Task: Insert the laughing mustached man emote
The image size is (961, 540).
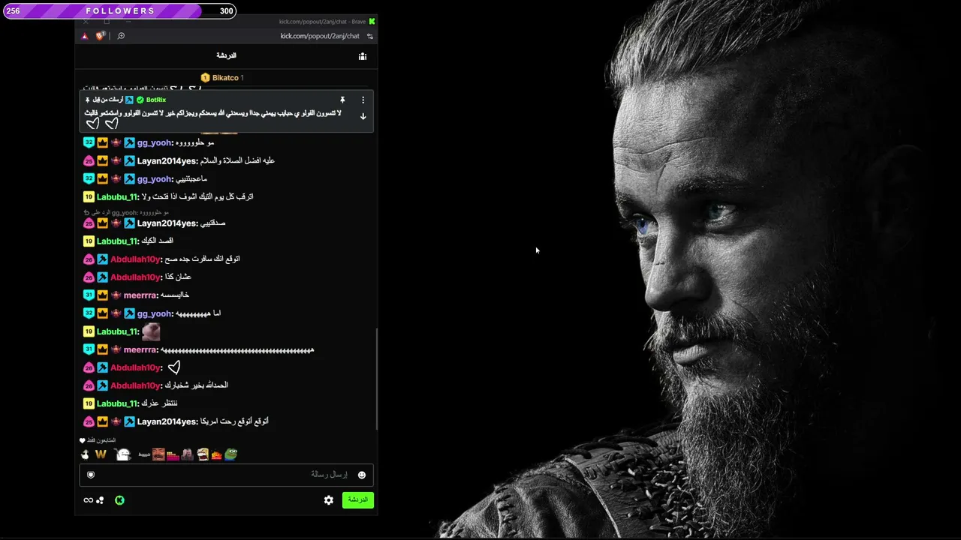Action: [158, 454]
